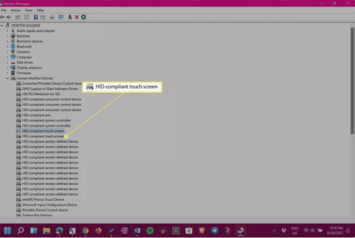Screen dimensions: 355x238
Task: Click the green update driver toolbar icon
Action: pos(83,17)
